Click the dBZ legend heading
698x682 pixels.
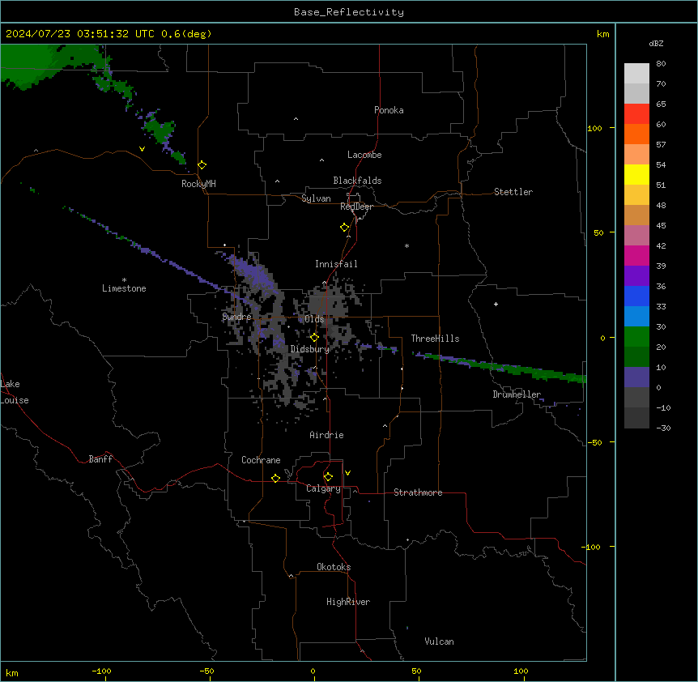pyautogui.click(x=656, y=44)
